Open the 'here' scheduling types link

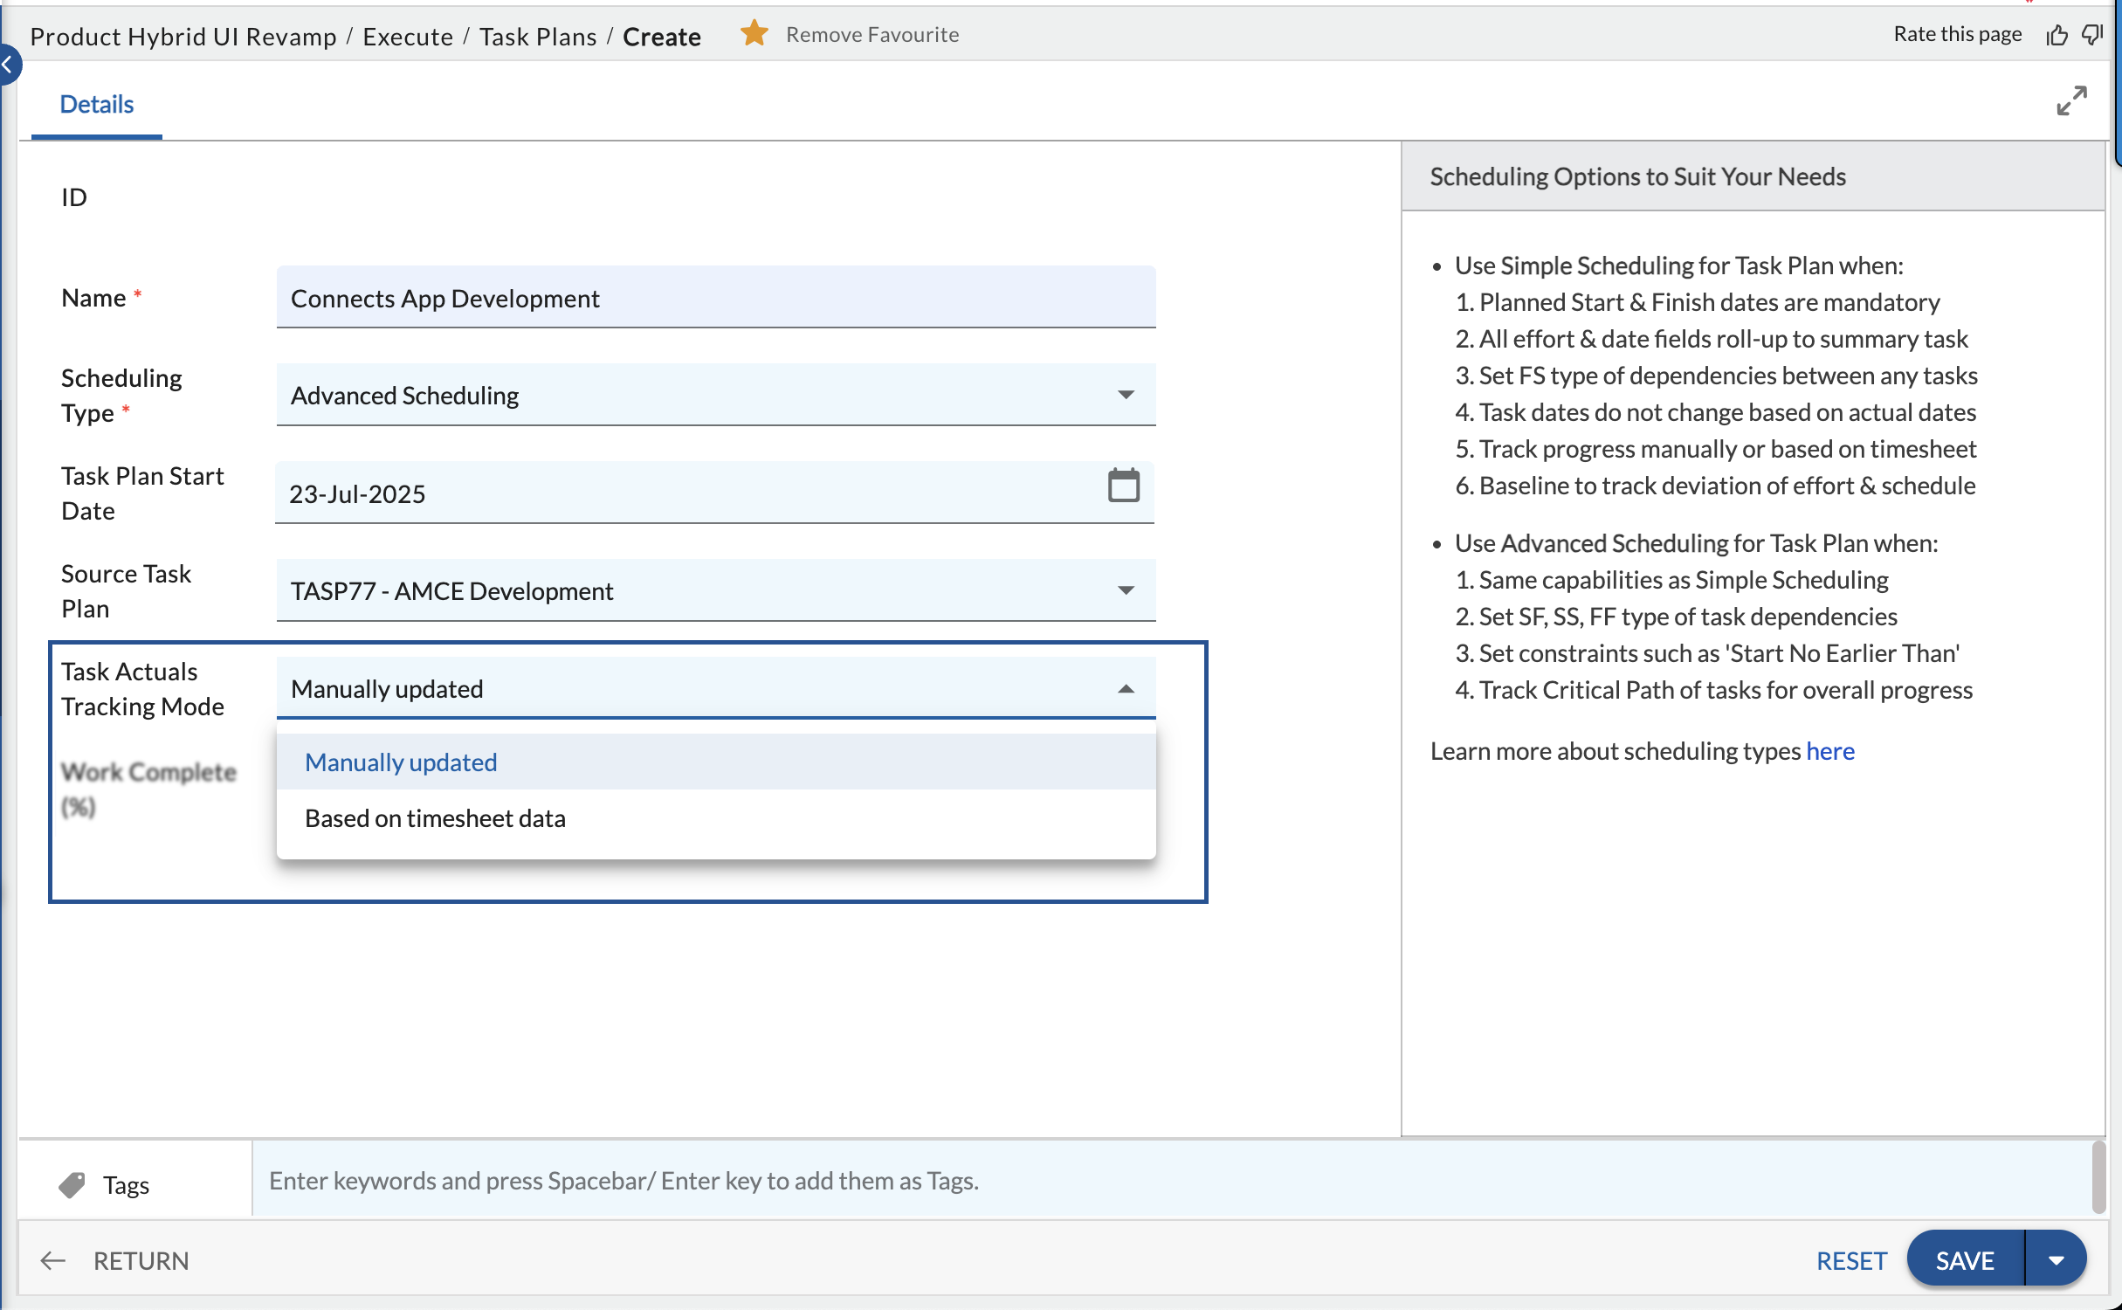[1830, 751]
